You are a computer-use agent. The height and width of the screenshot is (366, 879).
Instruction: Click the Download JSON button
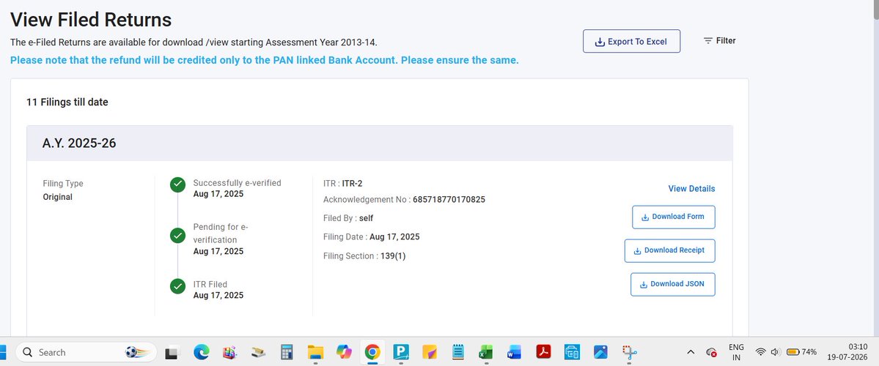673,284
